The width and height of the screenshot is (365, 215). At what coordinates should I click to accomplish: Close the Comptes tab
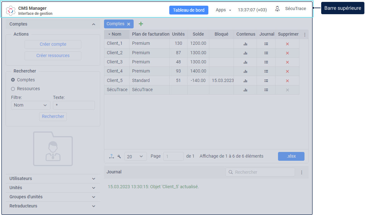click(x=129, y=24)
